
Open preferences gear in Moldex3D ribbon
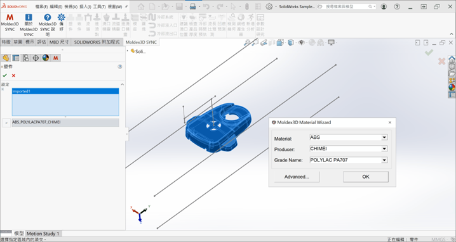pos(62,22)
